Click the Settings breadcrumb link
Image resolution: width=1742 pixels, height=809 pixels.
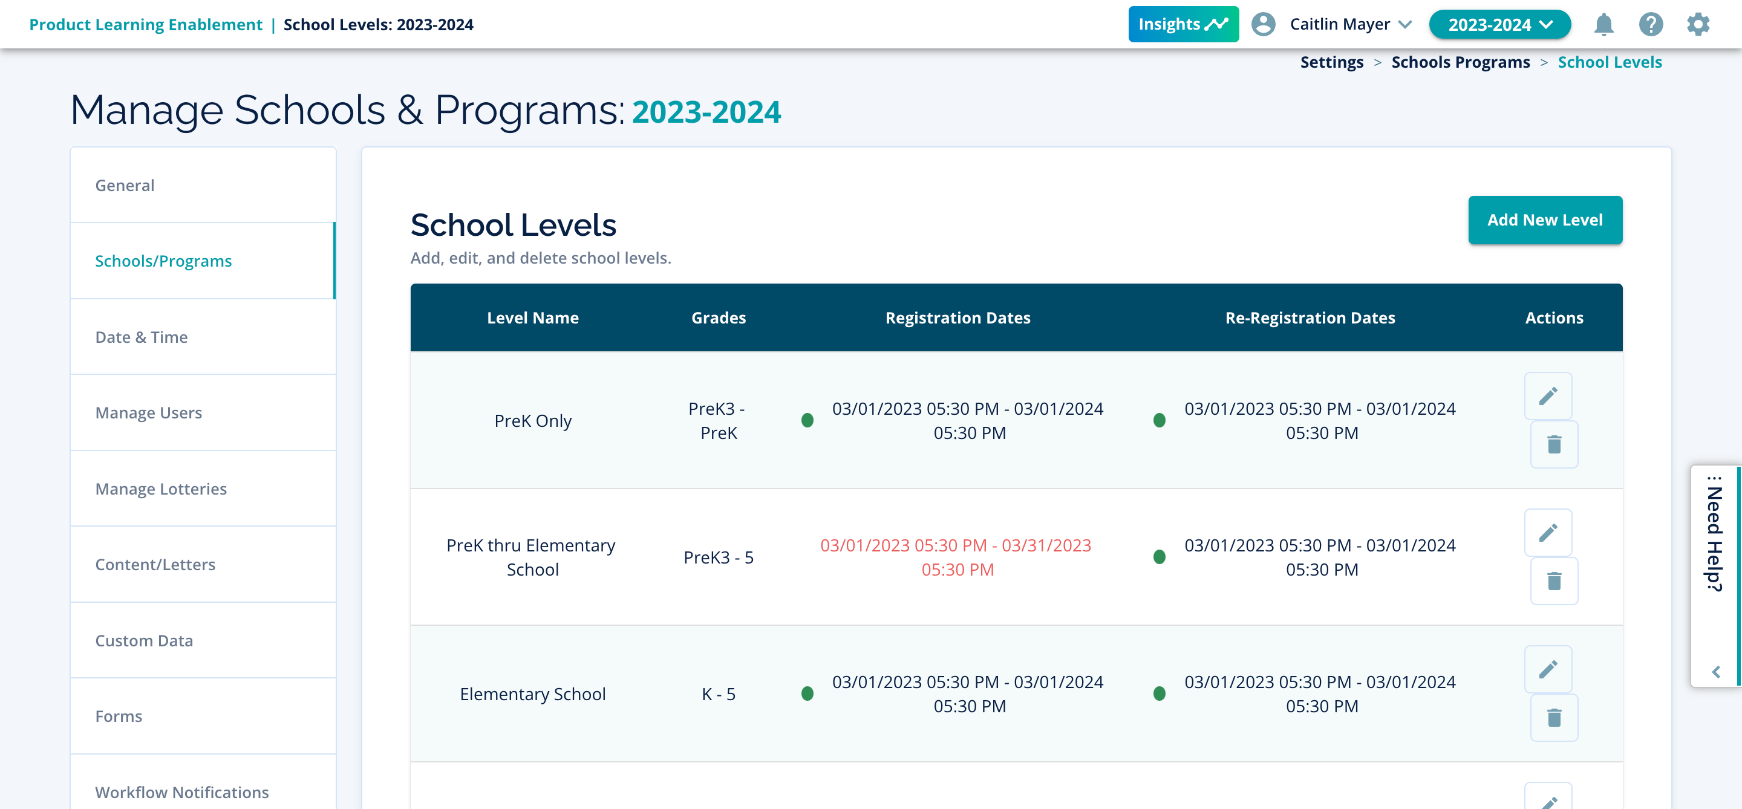tap(1331, 62)
